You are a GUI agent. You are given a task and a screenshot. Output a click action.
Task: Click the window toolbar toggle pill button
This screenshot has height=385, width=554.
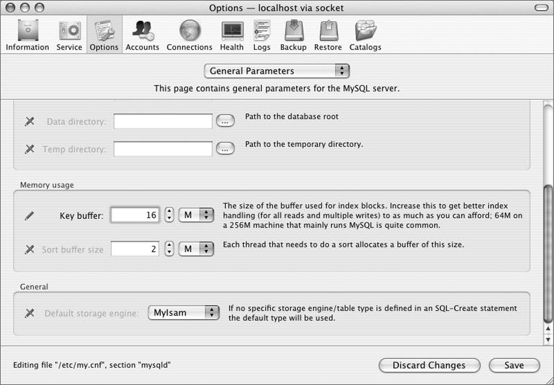pos(541,8)
